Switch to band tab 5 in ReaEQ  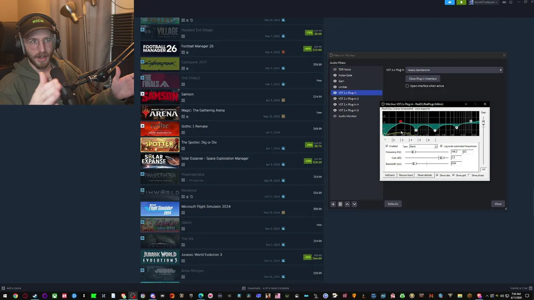420,140
